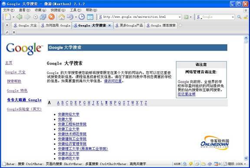This screenshot has height=168, width=250.
Task: Switch to 更多Google产品 tab
Action: coord(129,26)
